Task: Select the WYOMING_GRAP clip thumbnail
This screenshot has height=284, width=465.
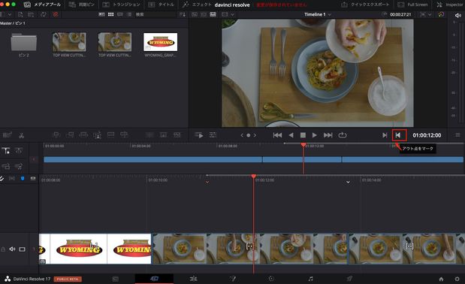Action: coord(161,42)
